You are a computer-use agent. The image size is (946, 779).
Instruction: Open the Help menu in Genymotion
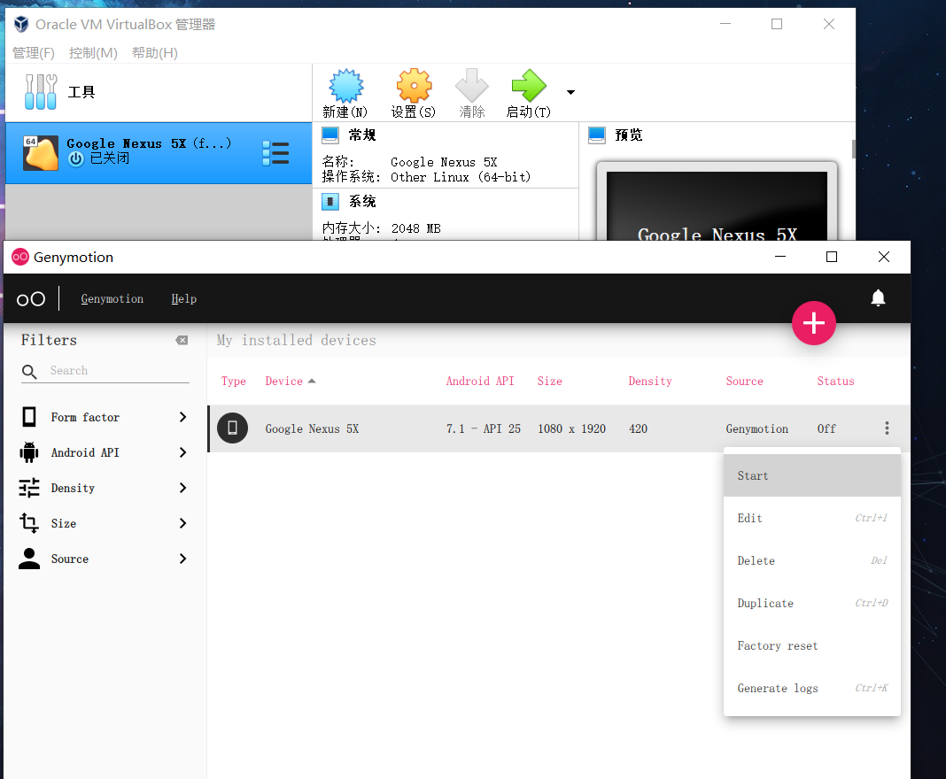[184, 299]
